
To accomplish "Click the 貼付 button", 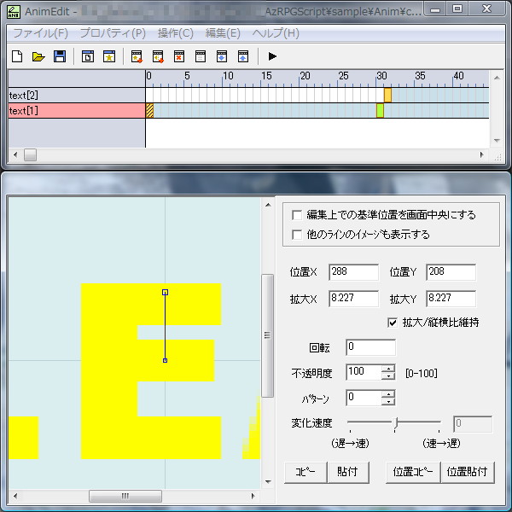I will click(348, 472).
